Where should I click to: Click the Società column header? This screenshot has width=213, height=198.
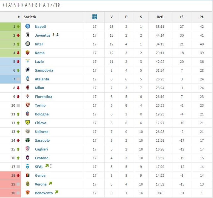click(x=30, y=17)
